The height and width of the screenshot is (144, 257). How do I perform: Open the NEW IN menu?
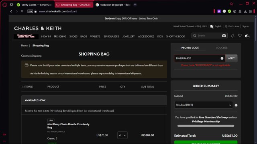[46, 36]
